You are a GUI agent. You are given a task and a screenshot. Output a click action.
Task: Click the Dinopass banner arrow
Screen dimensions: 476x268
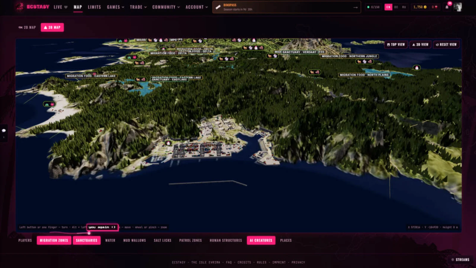tap(356, 7)
